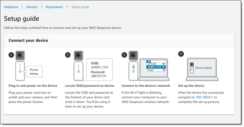Viewport: 244px width, 127px height.
Task: Click the Connect your device section header
Action: 28,40
